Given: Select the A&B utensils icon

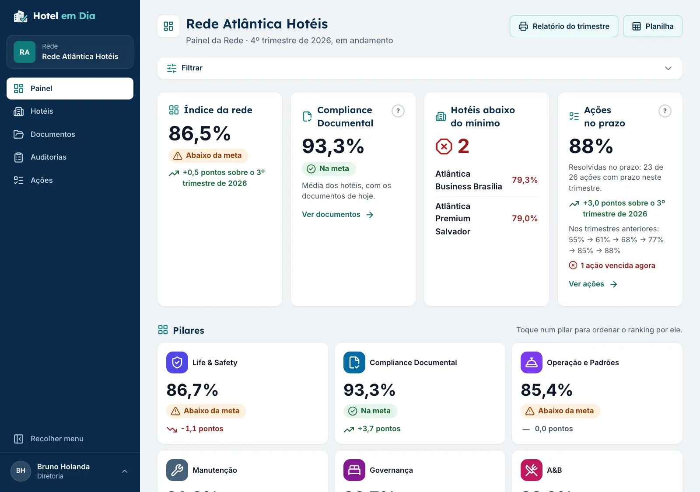Looking at the screenshot, I should pos(532,470).
